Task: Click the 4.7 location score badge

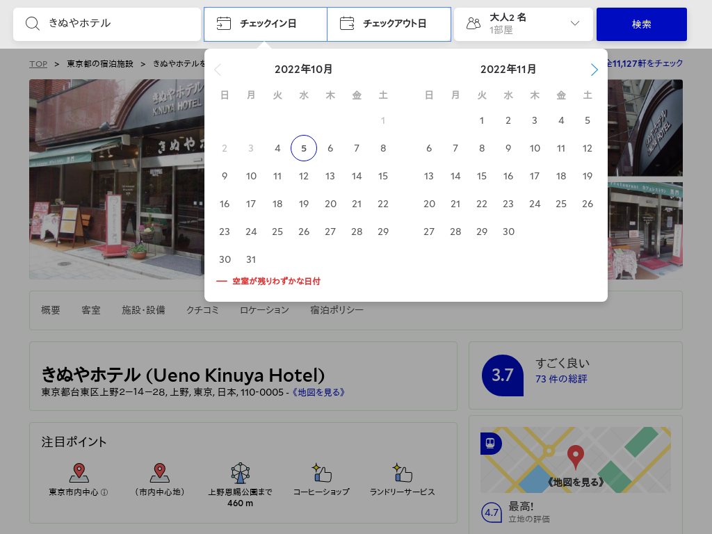Action: [492, 512]
